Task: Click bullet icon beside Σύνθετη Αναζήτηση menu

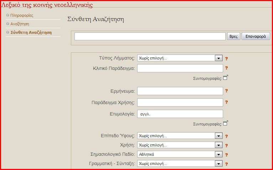Action: pyautogui.click(x=7, y=32)
